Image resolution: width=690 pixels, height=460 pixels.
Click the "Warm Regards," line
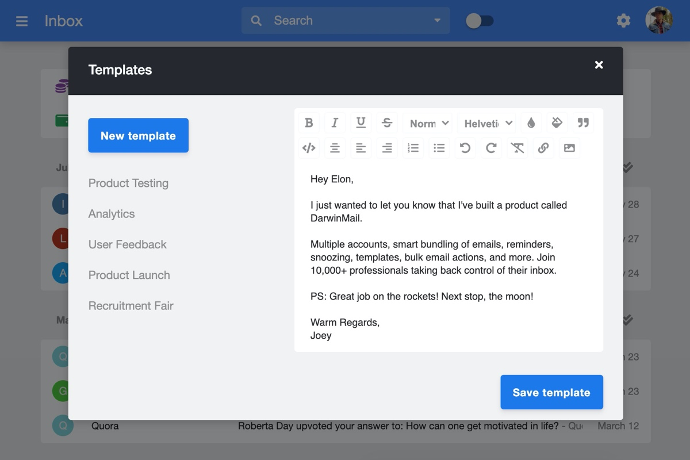point(345,323)
